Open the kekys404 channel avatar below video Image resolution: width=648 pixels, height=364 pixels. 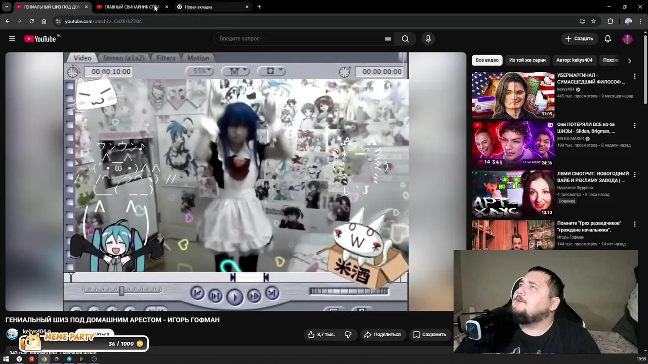click(12, 334)
